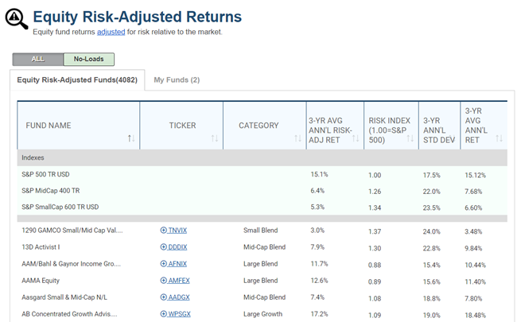Image resolution: width=521 pixels, height=322 pixels.
Task: Sort by Category column arrows
Action: pos(297,138)
